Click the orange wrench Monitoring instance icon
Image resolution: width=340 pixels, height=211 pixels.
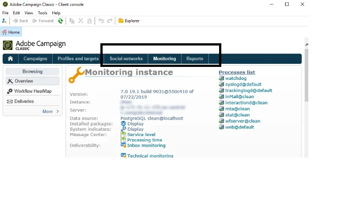click(76, 75)
